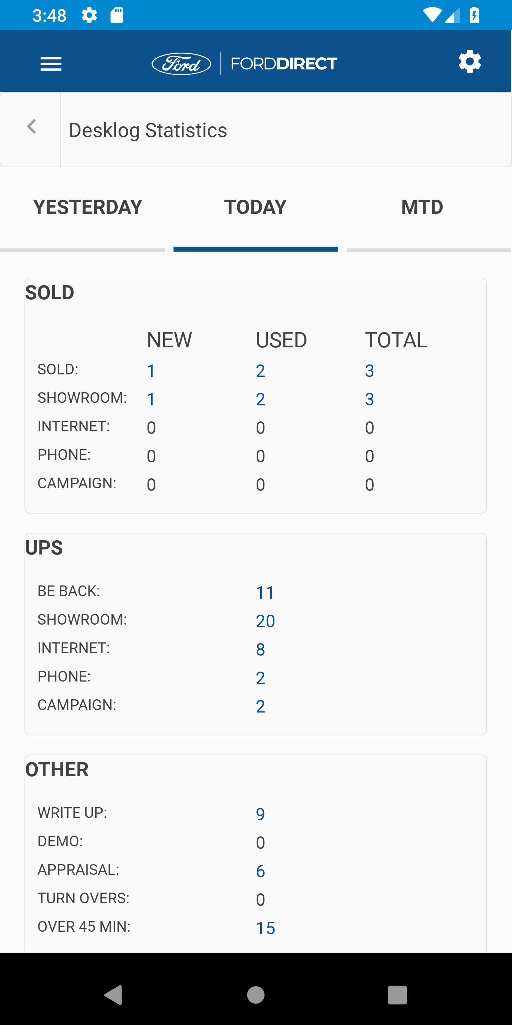Tap the Android back navigation button

coord(113,995)
